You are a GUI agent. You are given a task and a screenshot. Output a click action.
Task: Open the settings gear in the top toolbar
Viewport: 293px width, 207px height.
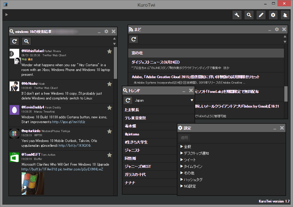273,15
